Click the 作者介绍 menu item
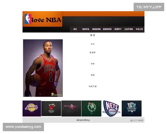167x134 pixels. click(139, 29)
